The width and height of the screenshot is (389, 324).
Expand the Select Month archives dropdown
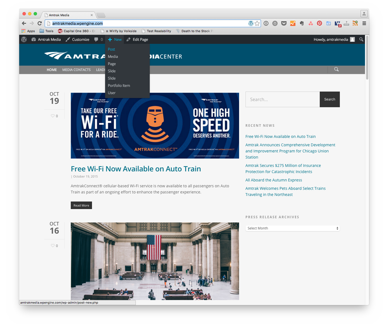[x=293, y=228]
